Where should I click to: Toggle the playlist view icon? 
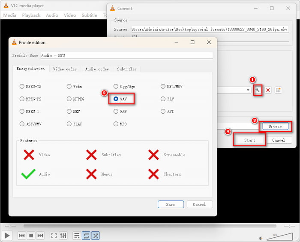[x=77, y=236]
